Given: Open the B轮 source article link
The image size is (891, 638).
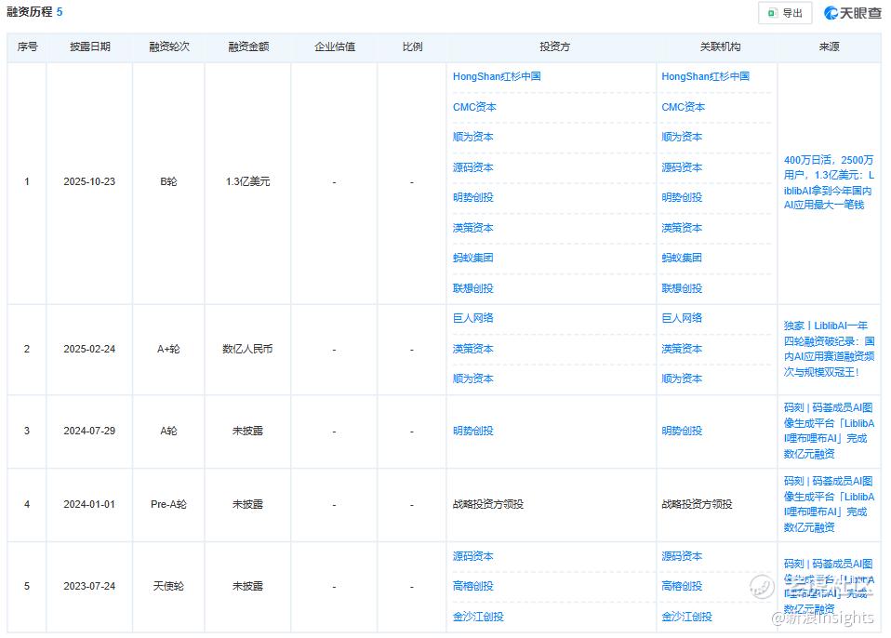Looking at the screenshot, I should tap(829, 182).
